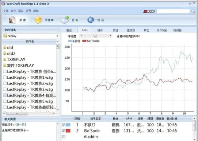Toggle checkbox for player 不够打

tap(64, 125)
